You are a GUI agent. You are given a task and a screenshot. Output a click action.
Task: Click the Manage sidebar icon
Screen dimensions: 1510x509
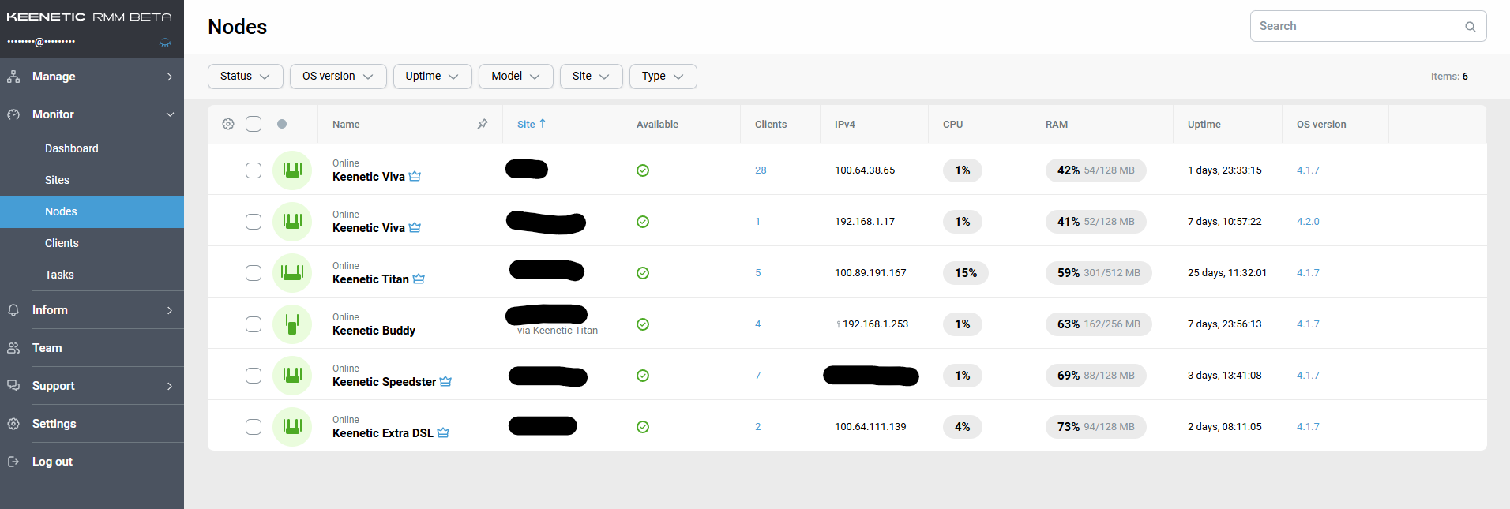pyautogui.click(x=13, y=77)
